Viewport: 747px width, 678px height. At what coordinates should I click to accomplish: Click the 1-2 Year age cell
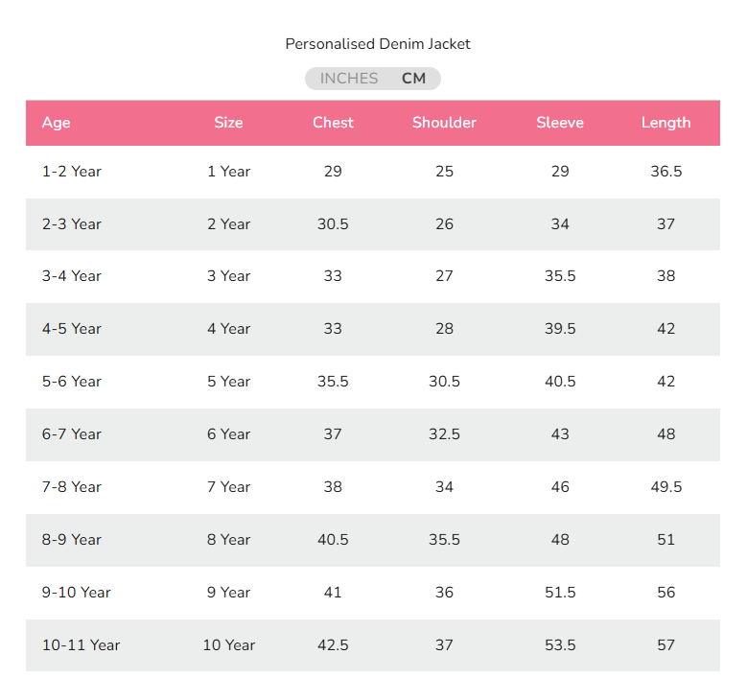pyautogui.click(x=72, y=172)
